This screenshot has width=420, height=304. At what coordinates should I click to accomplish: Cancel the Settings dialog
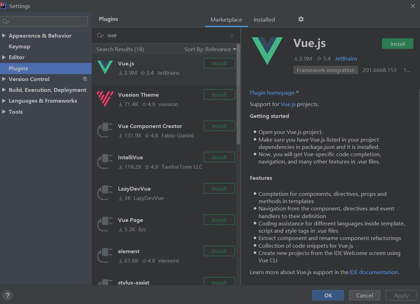[365, 295]
